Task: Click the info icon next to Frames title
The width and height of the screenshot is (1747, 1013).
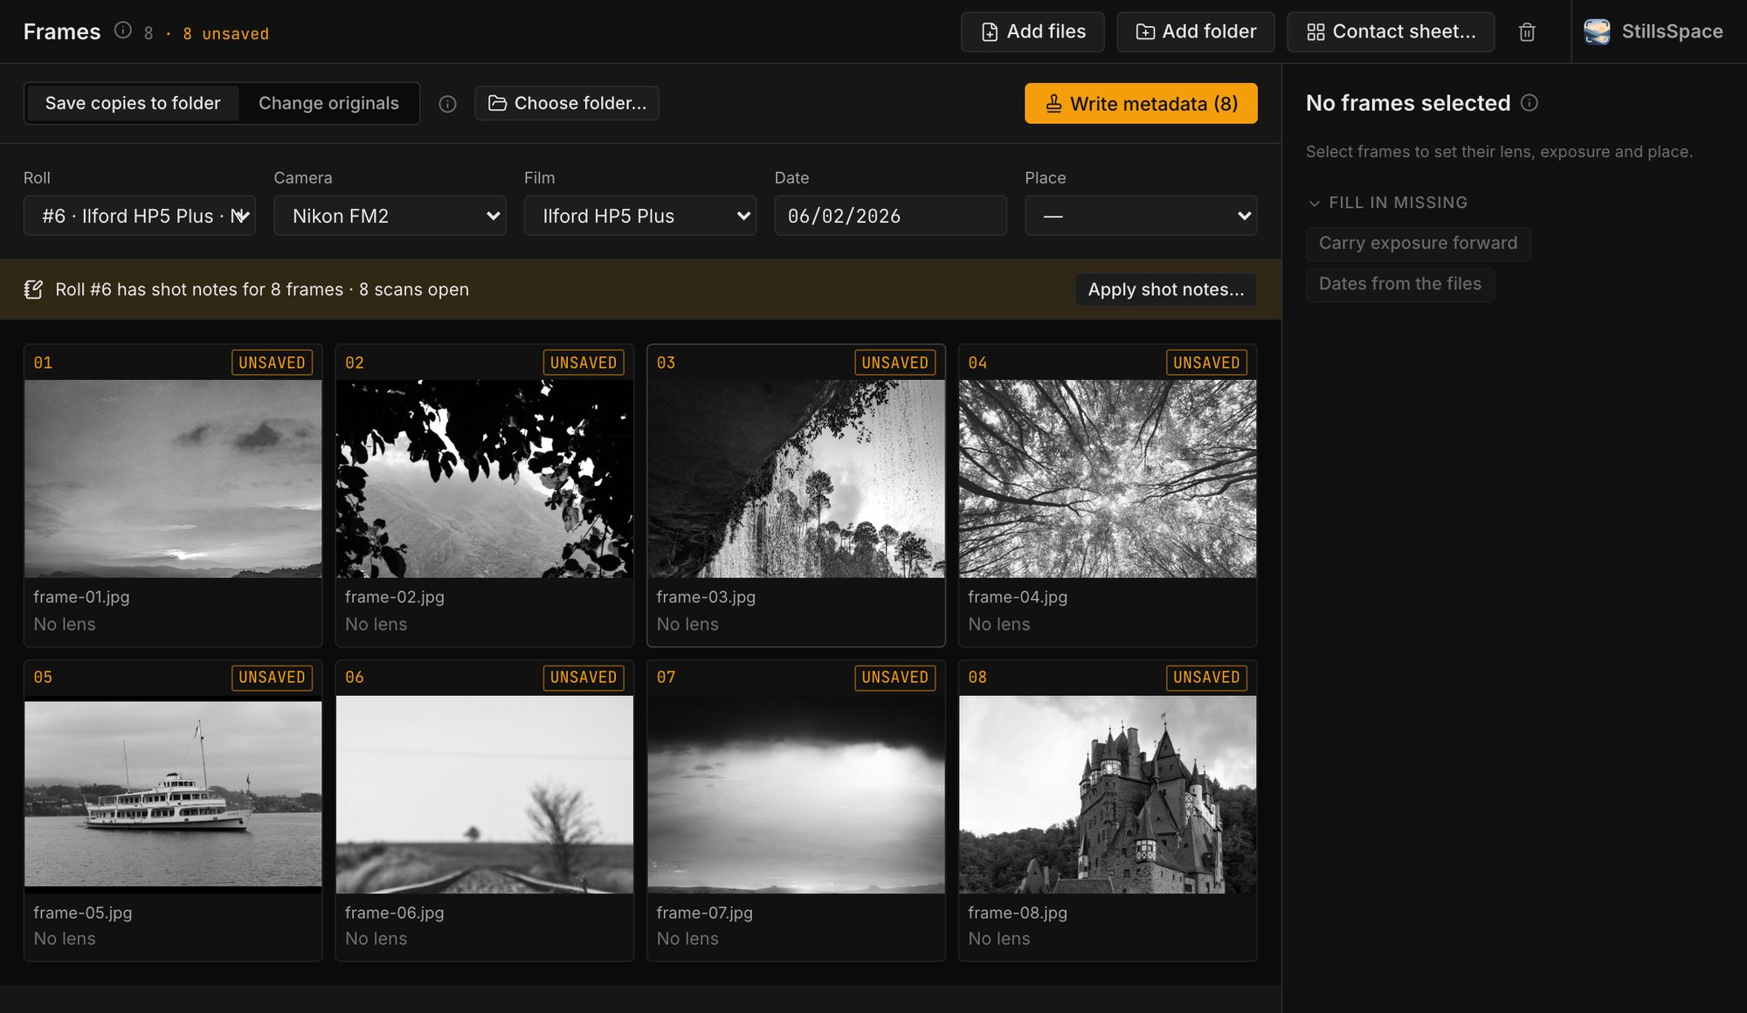Action: [123, 31]
